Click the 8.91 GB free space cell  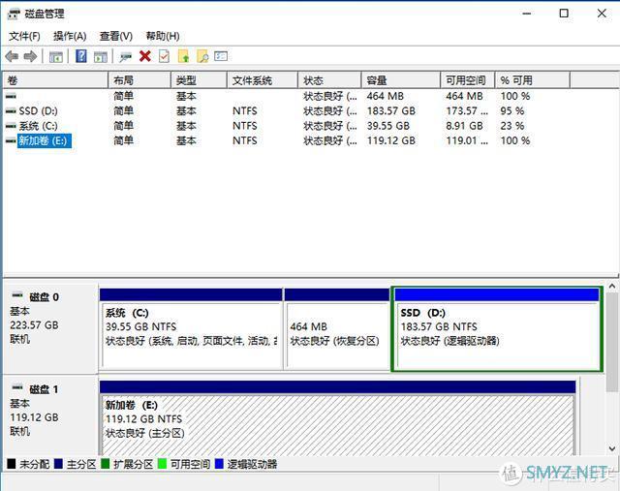[465, 126]
